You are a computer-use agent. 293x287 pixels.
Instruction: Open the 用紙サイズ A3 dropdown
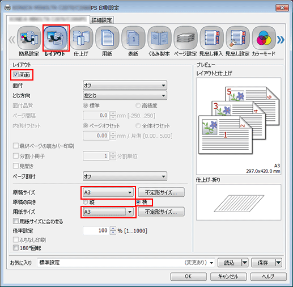108,212
